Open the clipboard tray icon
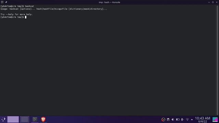219x123 pixels. click(168, 120)
